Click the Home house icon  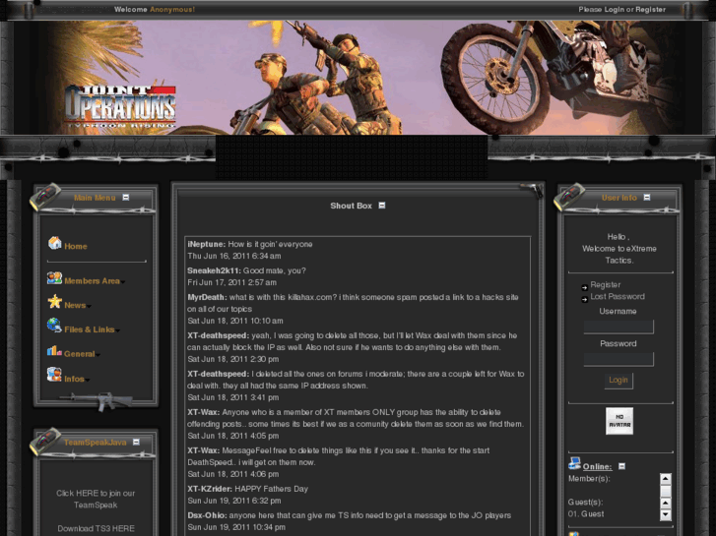tap(55, 243)
